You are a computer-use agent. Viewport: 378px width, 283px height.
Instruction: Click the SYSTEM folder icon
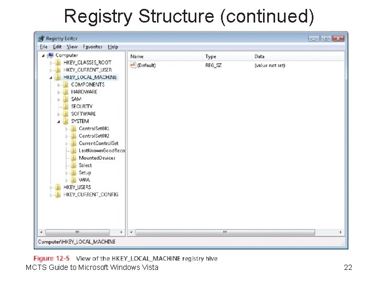click(66, 121)
